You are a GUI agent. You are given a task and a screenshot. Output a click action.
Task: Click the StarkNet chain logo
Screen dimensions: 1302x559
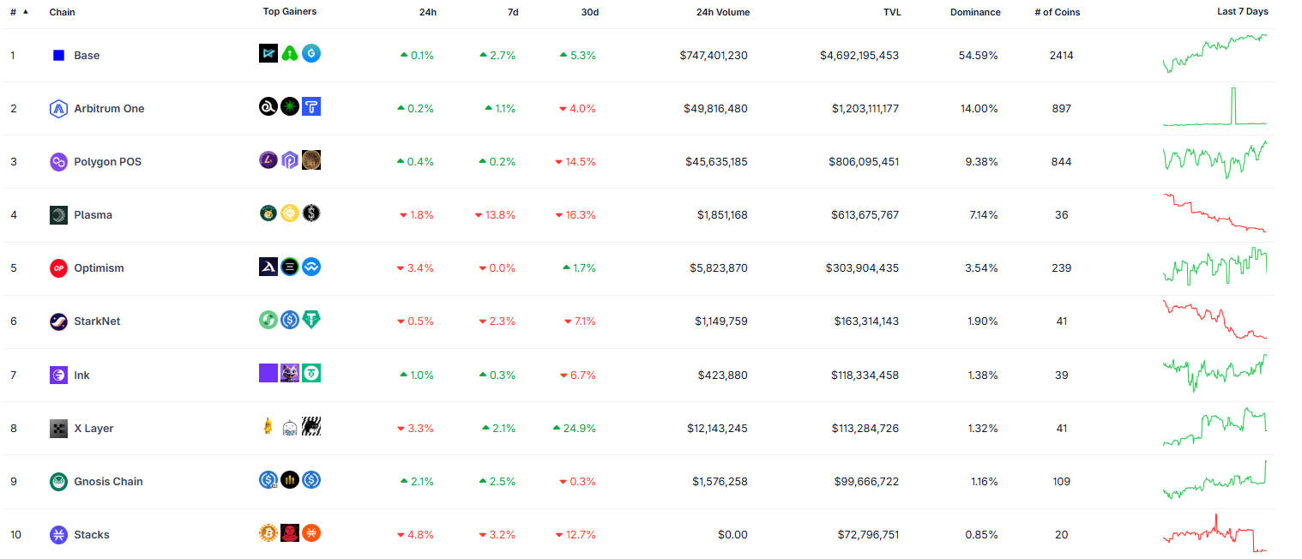coord(58,322)
